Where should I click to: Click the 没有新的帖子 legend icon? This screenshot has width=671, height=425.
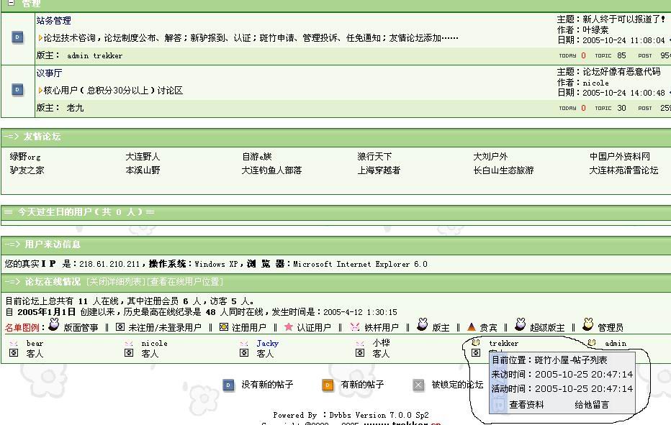pos(228,385)
